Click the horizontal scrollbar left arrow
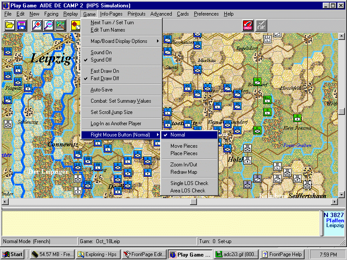This screenshot has width=347, height=260. [5, 201]
